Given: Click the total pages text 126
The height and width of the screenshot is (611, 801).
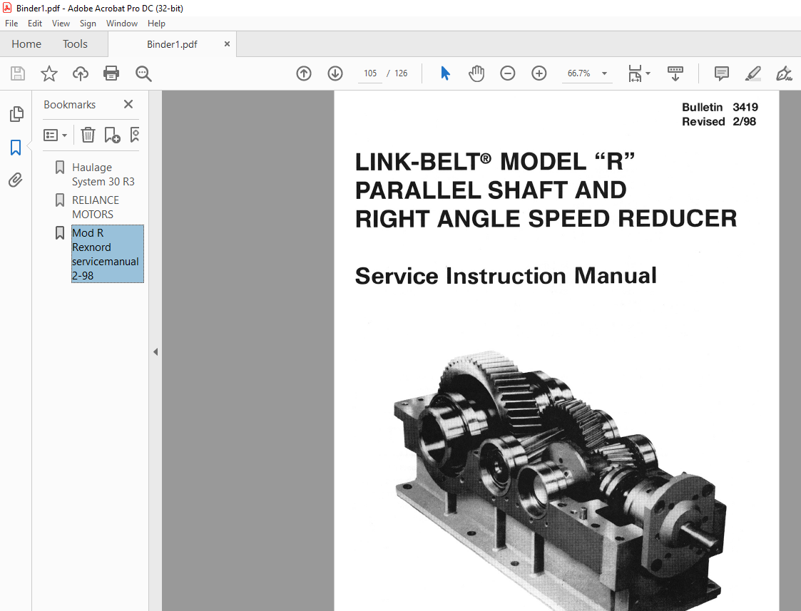Looking at the screenshot, I should click(x=401, y=73).
